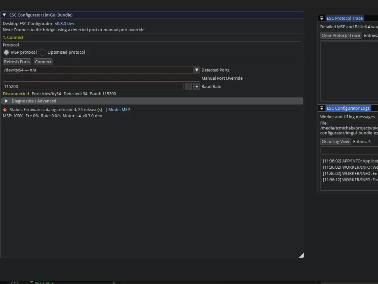The height and width of the screenshot is (284, 378).
Task: Click the [11:36:12] WORKER/INFO log entry
Action: 350,180
